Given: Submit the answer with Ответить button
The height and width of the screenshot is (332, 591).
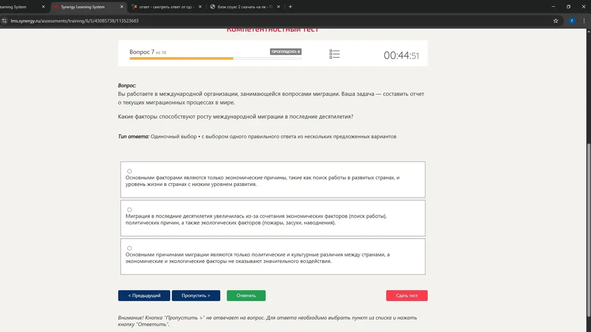Looking at the screenshot, I should pos(246,295).
